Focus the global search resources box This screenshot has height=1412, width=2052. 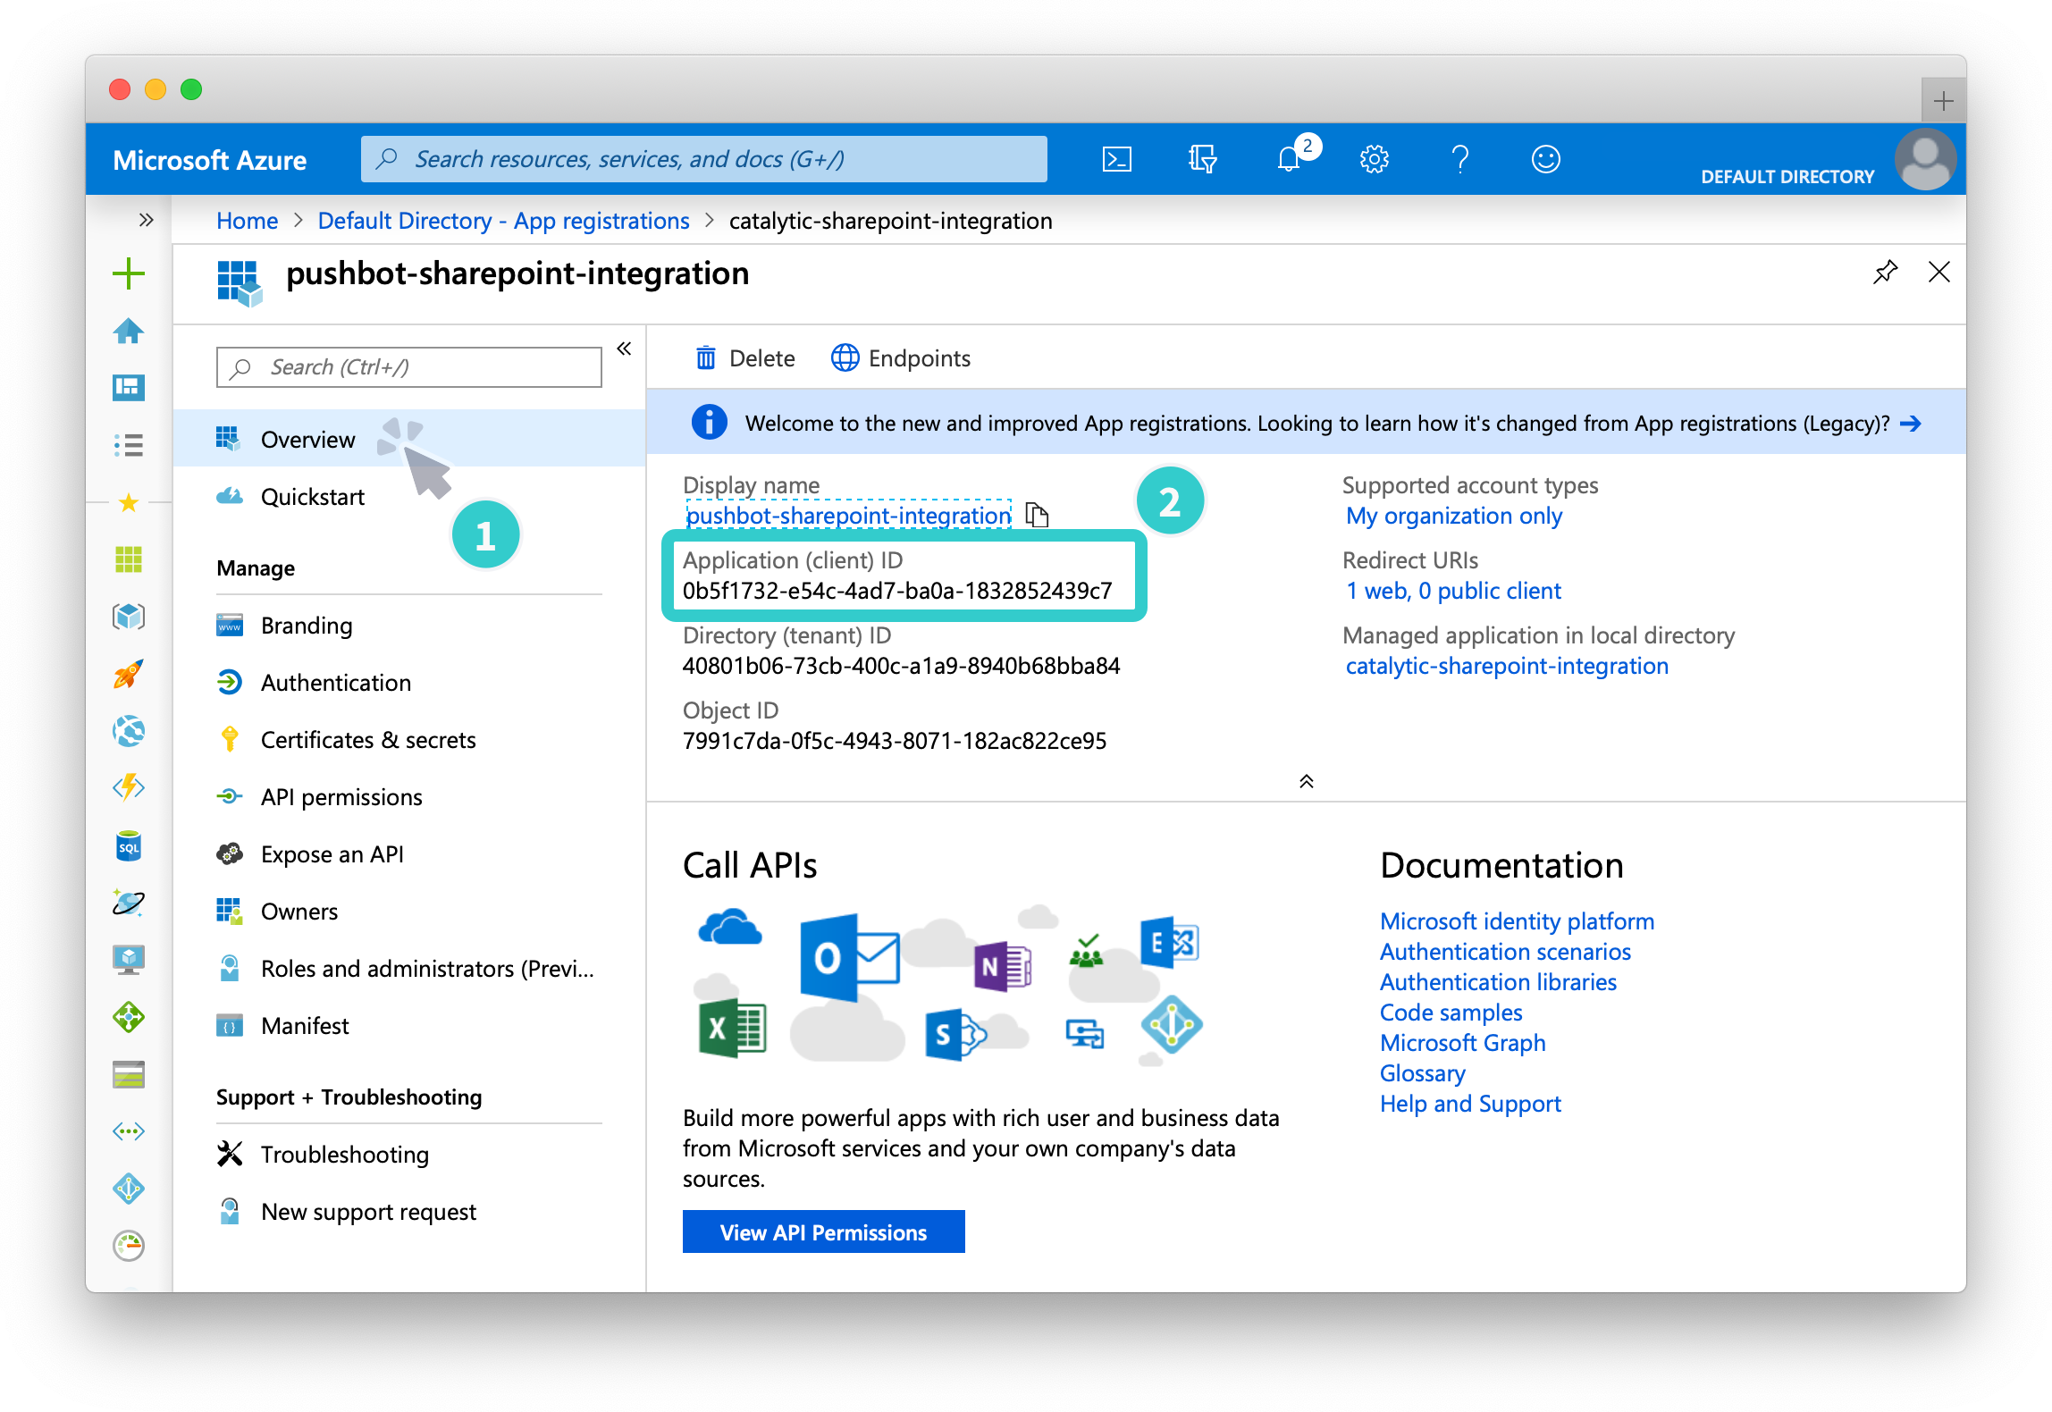pyautogui.click(x=703, y=159)
